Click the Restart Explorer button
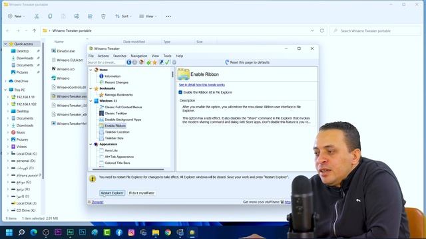Image resolution: width=426 pixels, height=239 pixels. coord(112,193)
